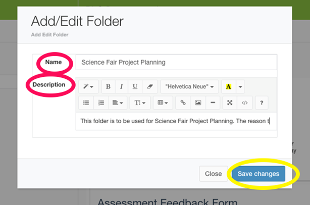This screenshot has width=310, height=205.
Task: Insert a horizontal rule line
Action: (x=213, y=102)
